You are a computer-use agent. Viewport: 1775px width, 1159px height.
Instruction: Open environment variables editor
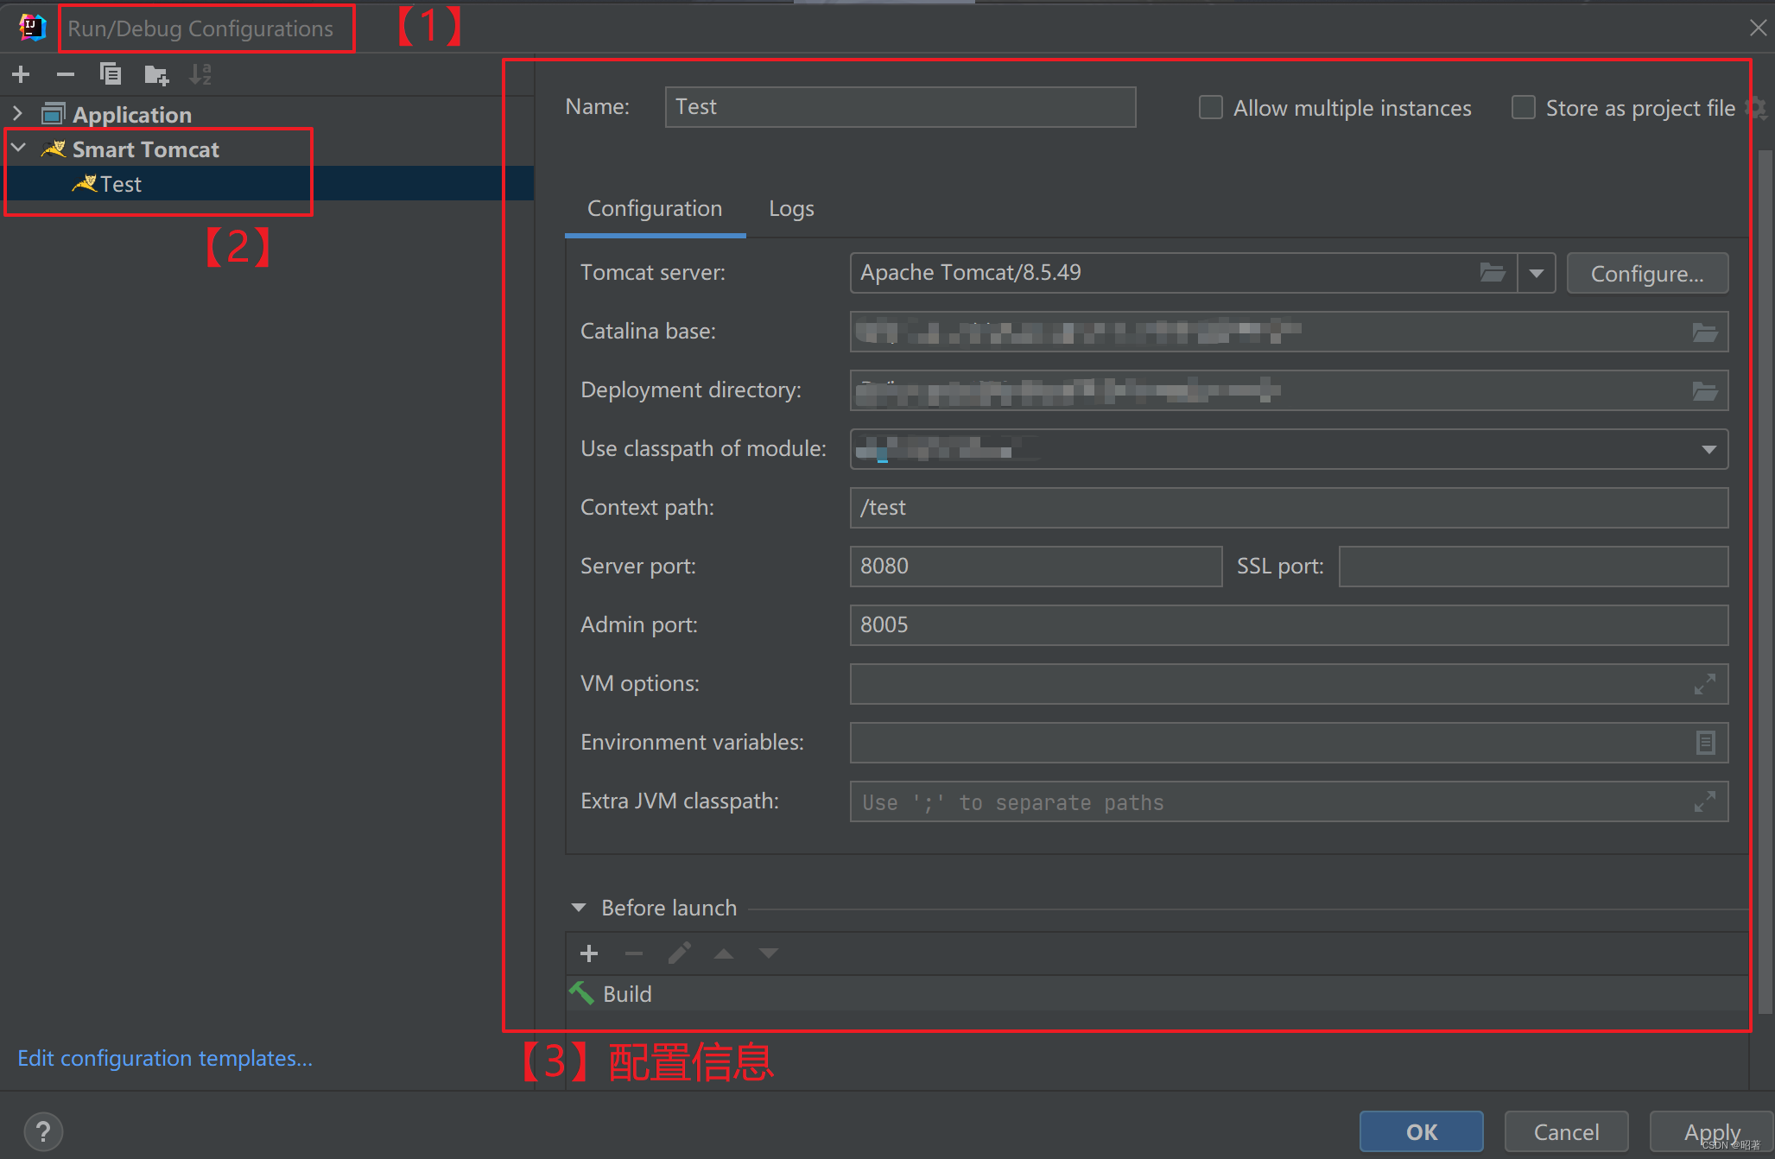(1705, 743)
